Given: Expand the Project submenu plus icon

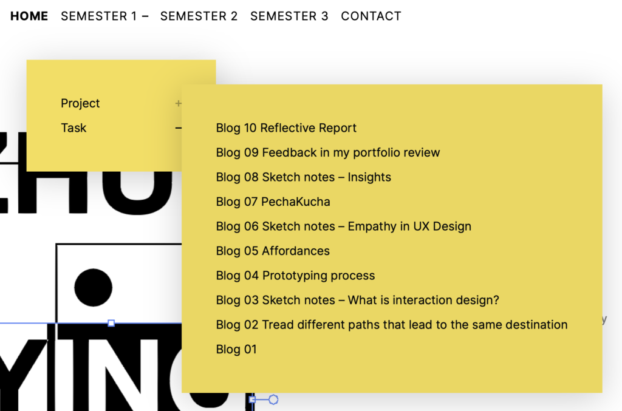Looking at the screenshot, I should (178, 103).
